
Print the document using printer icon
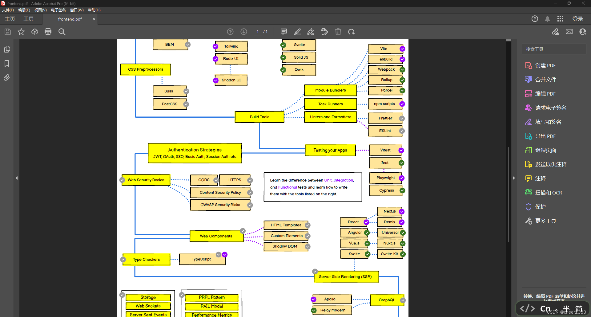click(48, 32)
